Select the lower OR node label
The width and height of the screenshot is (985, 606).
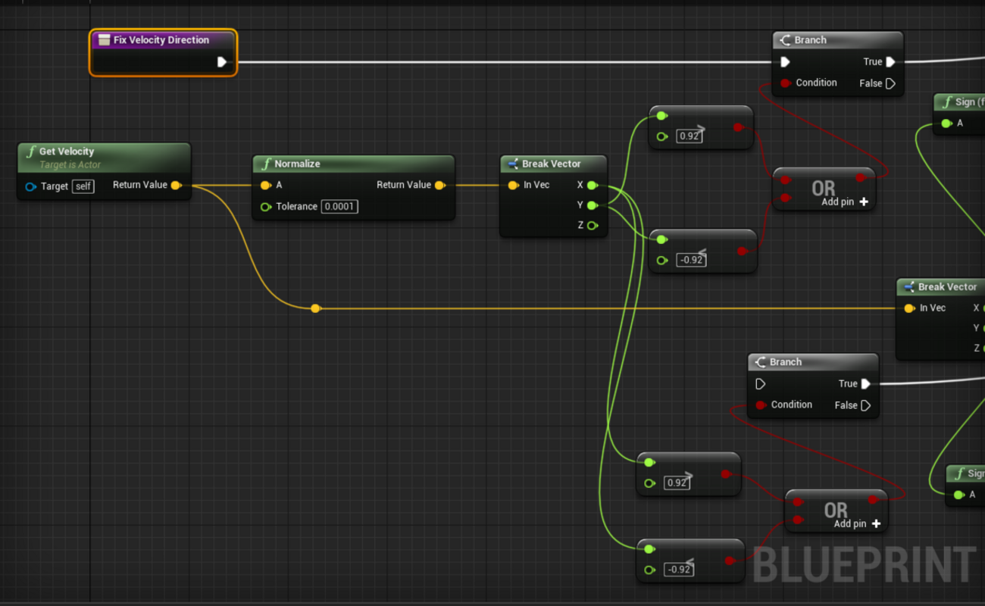pos(836,510)
